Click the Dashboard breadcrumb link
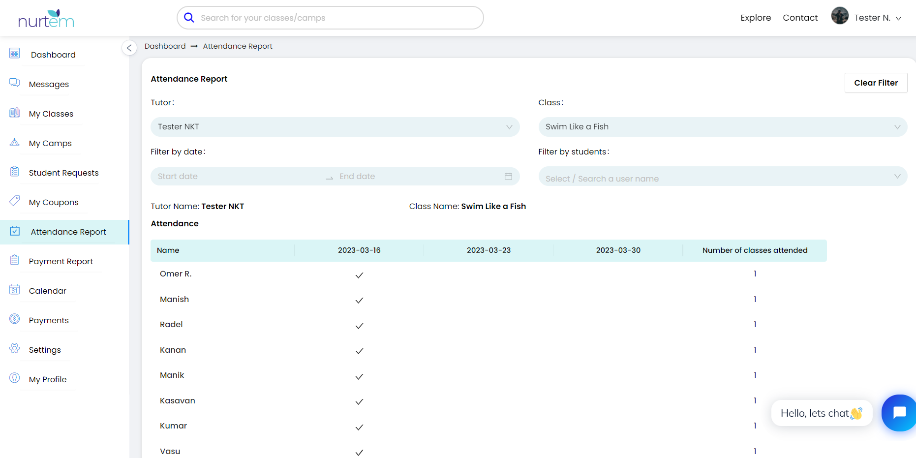This screenshot has width=916, height=458. pyautogui.click(x=165, y=46)
